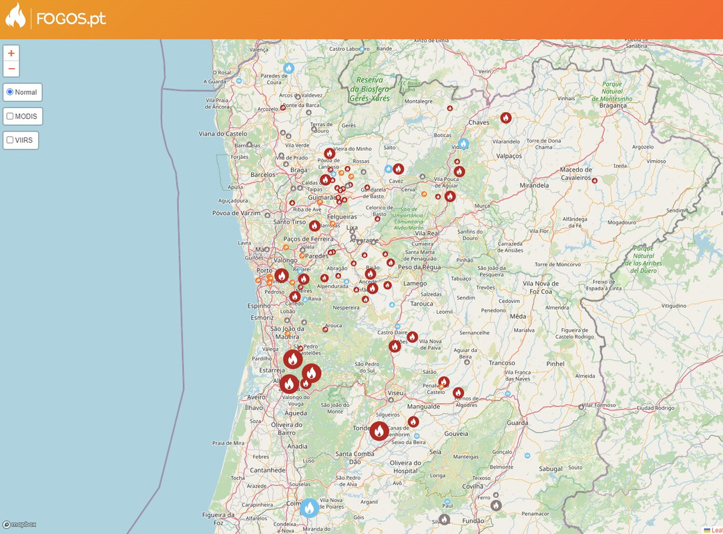
Task: Select red fire marker near Arouca
Action: tap(325, 329)
